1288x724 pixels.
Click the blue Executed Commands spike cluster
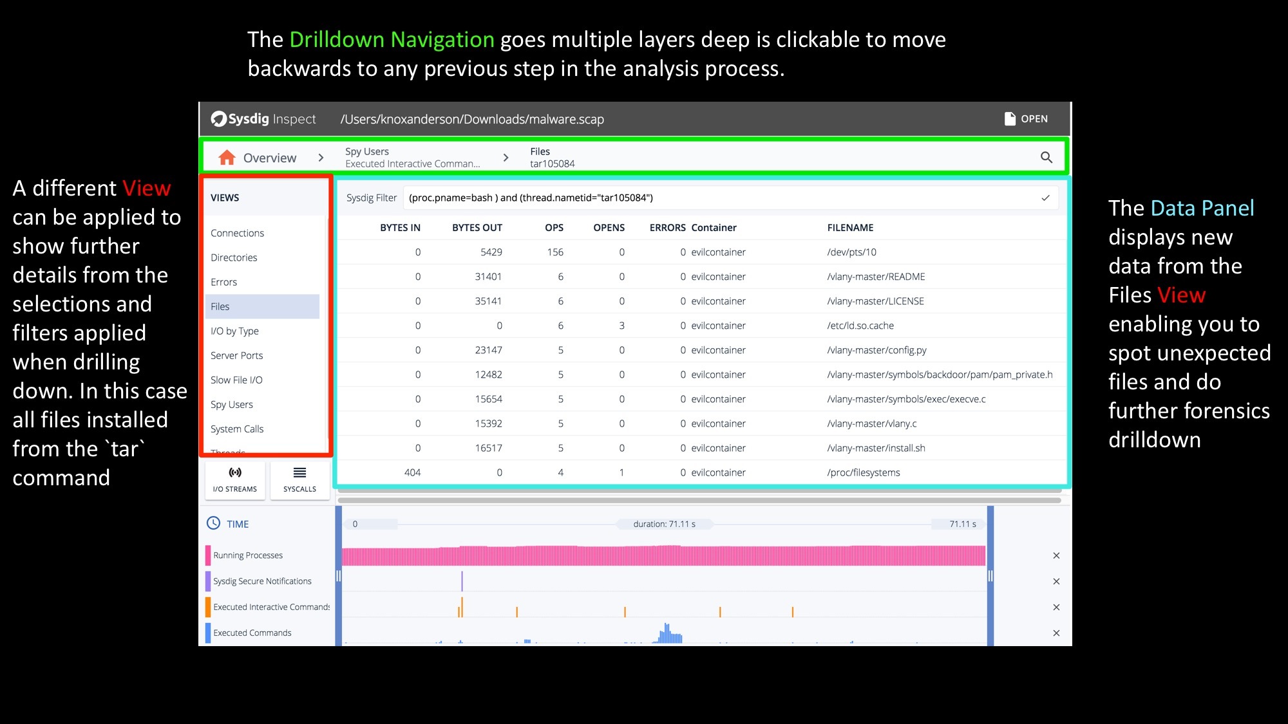click(669, 633)
